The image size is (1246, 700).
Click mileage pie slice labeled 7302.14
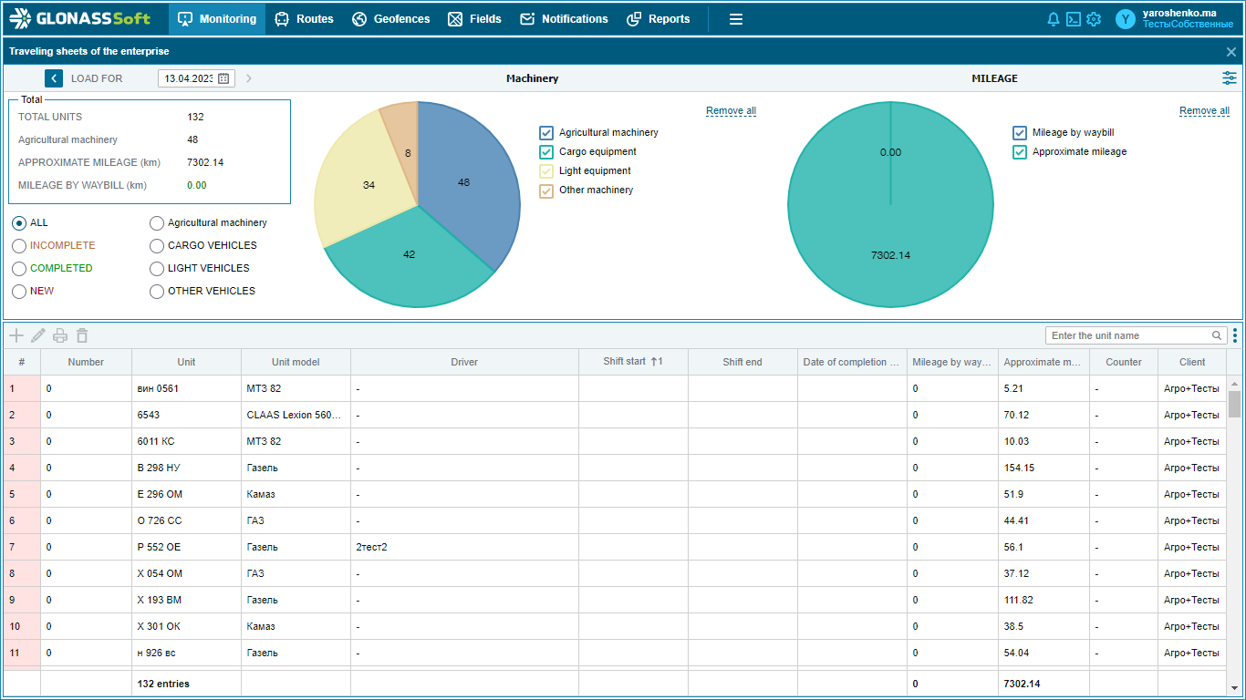coord(890,255)
